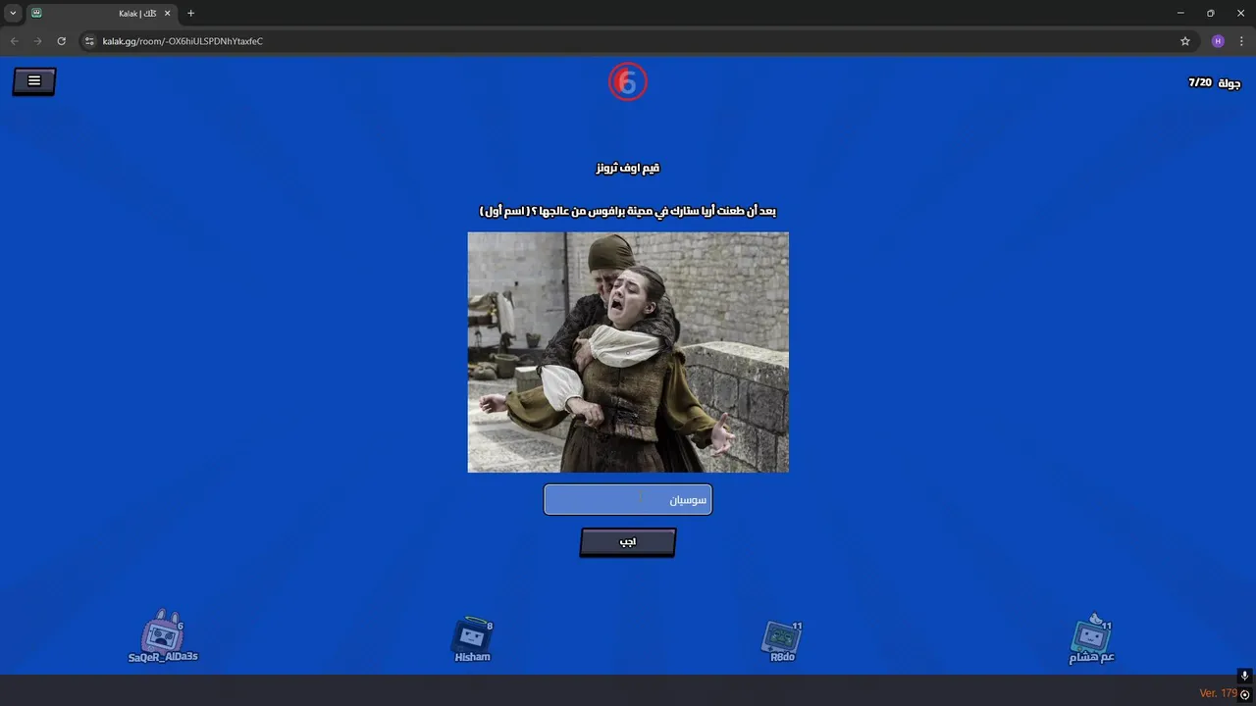Switch to the Kalak tab
This screenshot has width=1256, height=706.
[100, 13]
